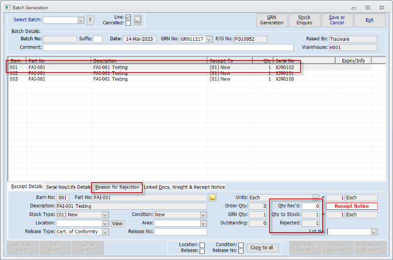Click into the Comment text field
Image resolution: width=393 pixels, height=260 pixels.
pyautogui.click(x=168, y=48)
